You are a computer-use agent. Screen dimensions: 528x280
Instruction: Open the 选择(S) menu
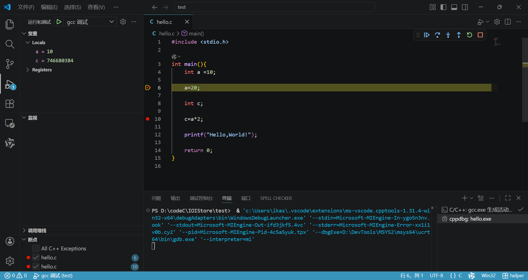[73, 7]
